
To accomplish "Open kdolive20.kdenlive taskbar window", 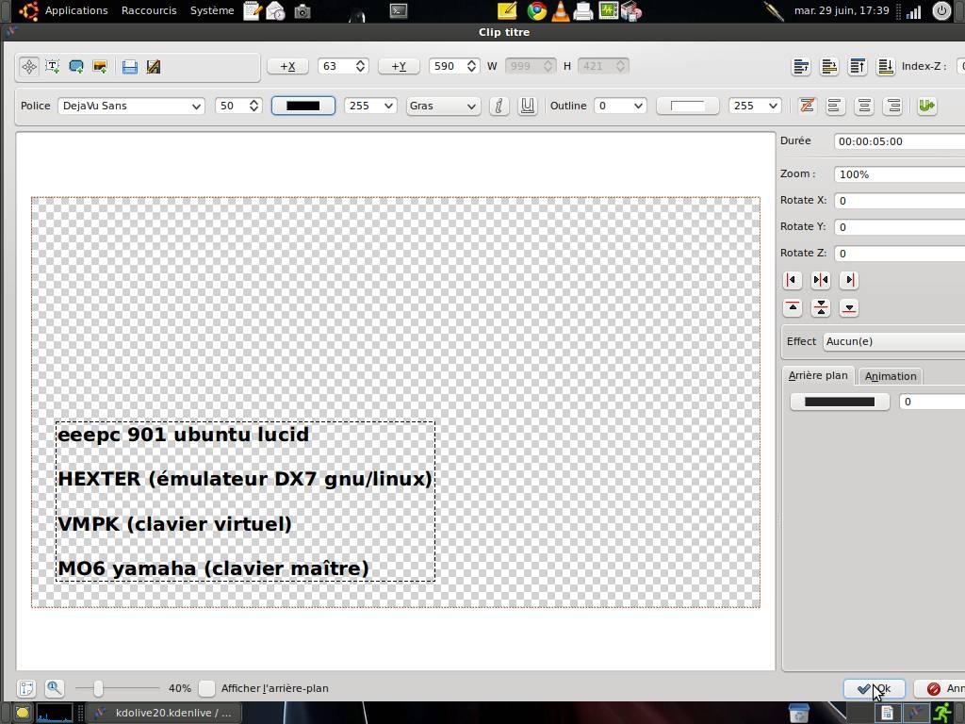I will [x=163, y=713].
